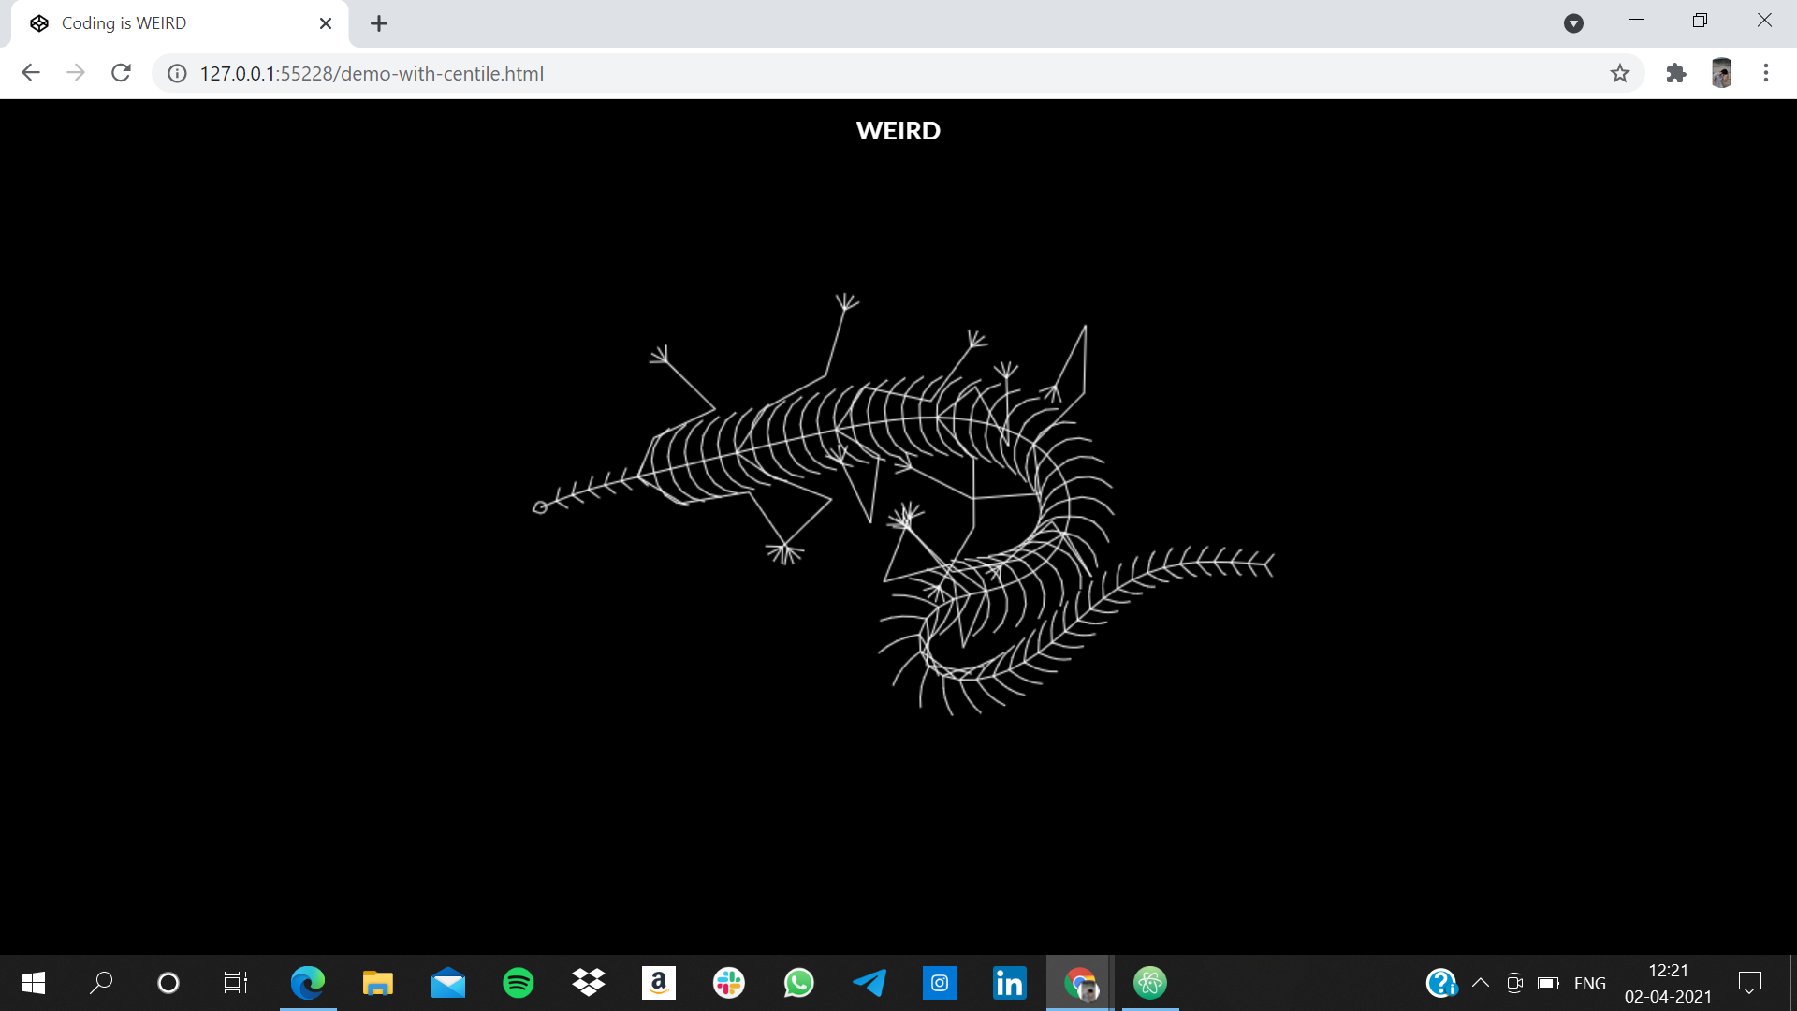Viewport: 1797px width, 1011px height.
Task: Reload the current page
Action: pyautogui.click(x=121, y=73)
